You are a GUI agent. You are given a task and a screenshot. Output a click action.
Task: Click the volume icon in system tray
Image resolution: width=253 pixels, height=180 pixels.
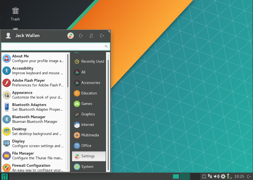click(x=216, y=176)
